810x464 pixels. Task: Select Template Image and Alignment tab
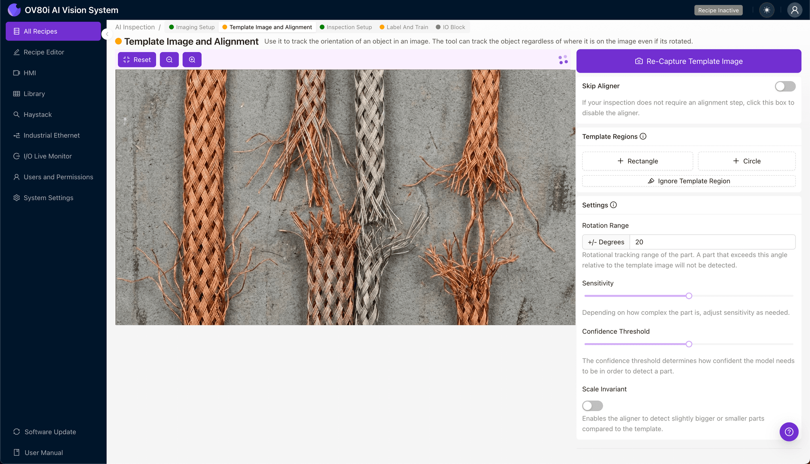(267, 27)
